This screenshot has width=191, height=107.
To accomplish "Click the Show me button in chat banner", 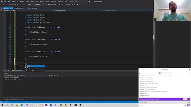I will (x=185, y=99).
